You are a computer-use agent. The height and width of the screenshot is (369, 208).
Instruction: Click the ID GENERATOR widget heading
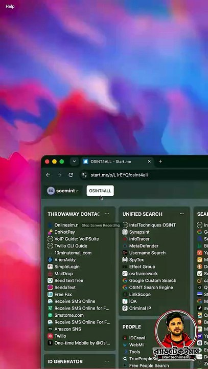point(65,361)
